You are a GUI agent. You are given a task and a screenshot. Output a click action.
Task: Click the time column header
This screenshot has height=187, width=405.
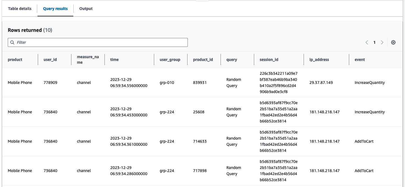[x=114, y=60]
